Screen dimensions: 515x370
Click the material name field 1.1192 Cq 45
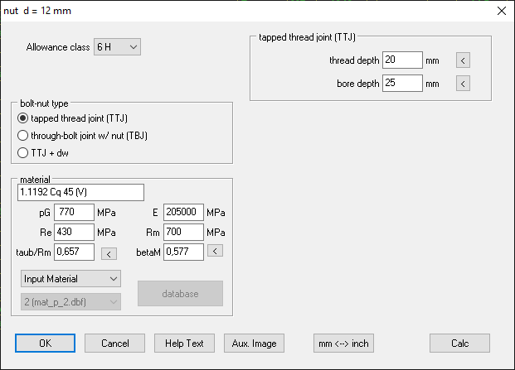click(80, 193)
